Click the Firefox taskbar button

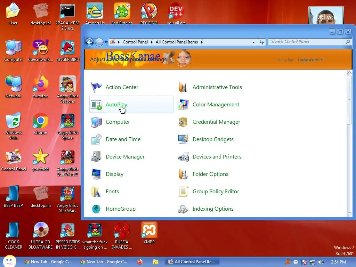(140, 262)
